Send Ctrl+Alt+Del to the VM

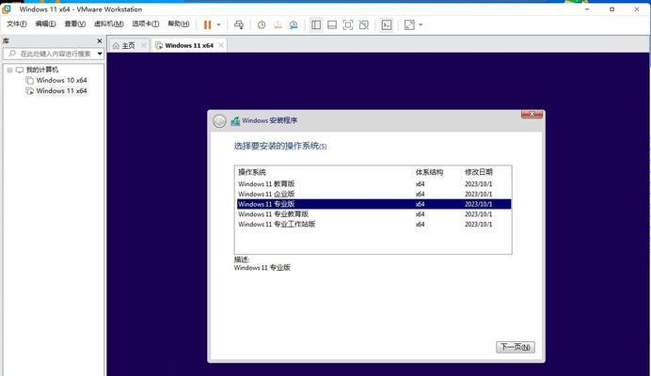[239, 24]
